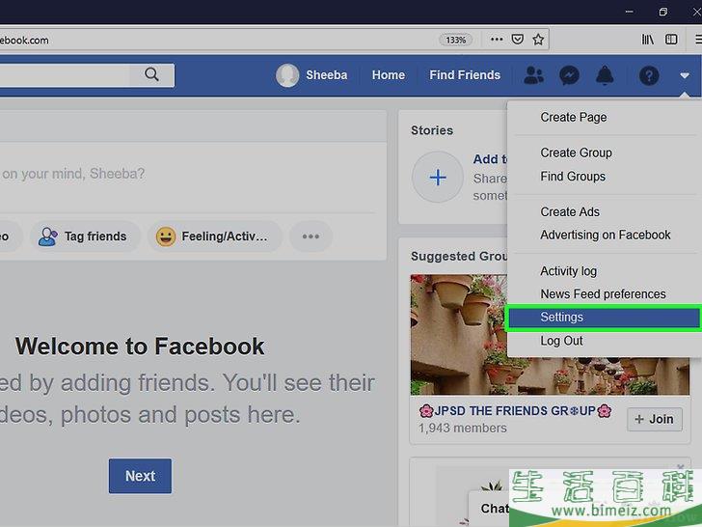702x527 pixels.
Task: Click the Facebook search input field
Action: 65,75
